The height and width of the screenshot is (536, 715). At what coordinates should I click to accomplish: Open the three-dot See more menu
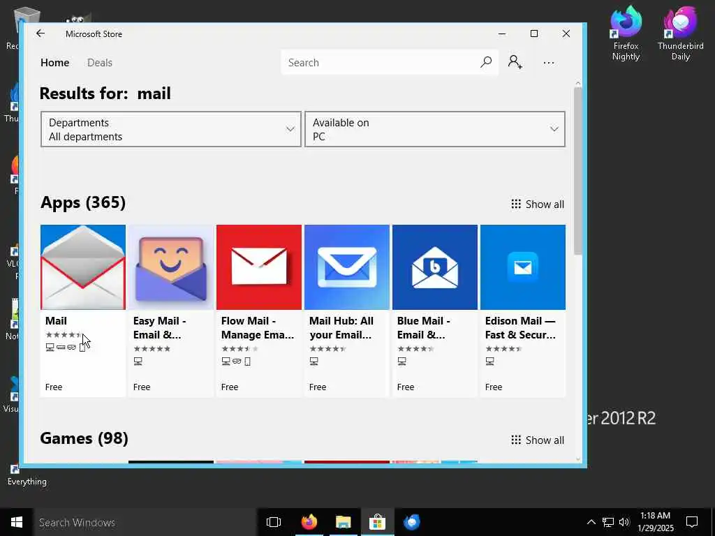tap(549, 62)
